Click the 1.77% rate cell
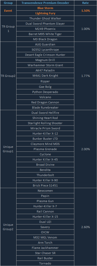This screenshot has width=97, height=266. pos(86,76)
